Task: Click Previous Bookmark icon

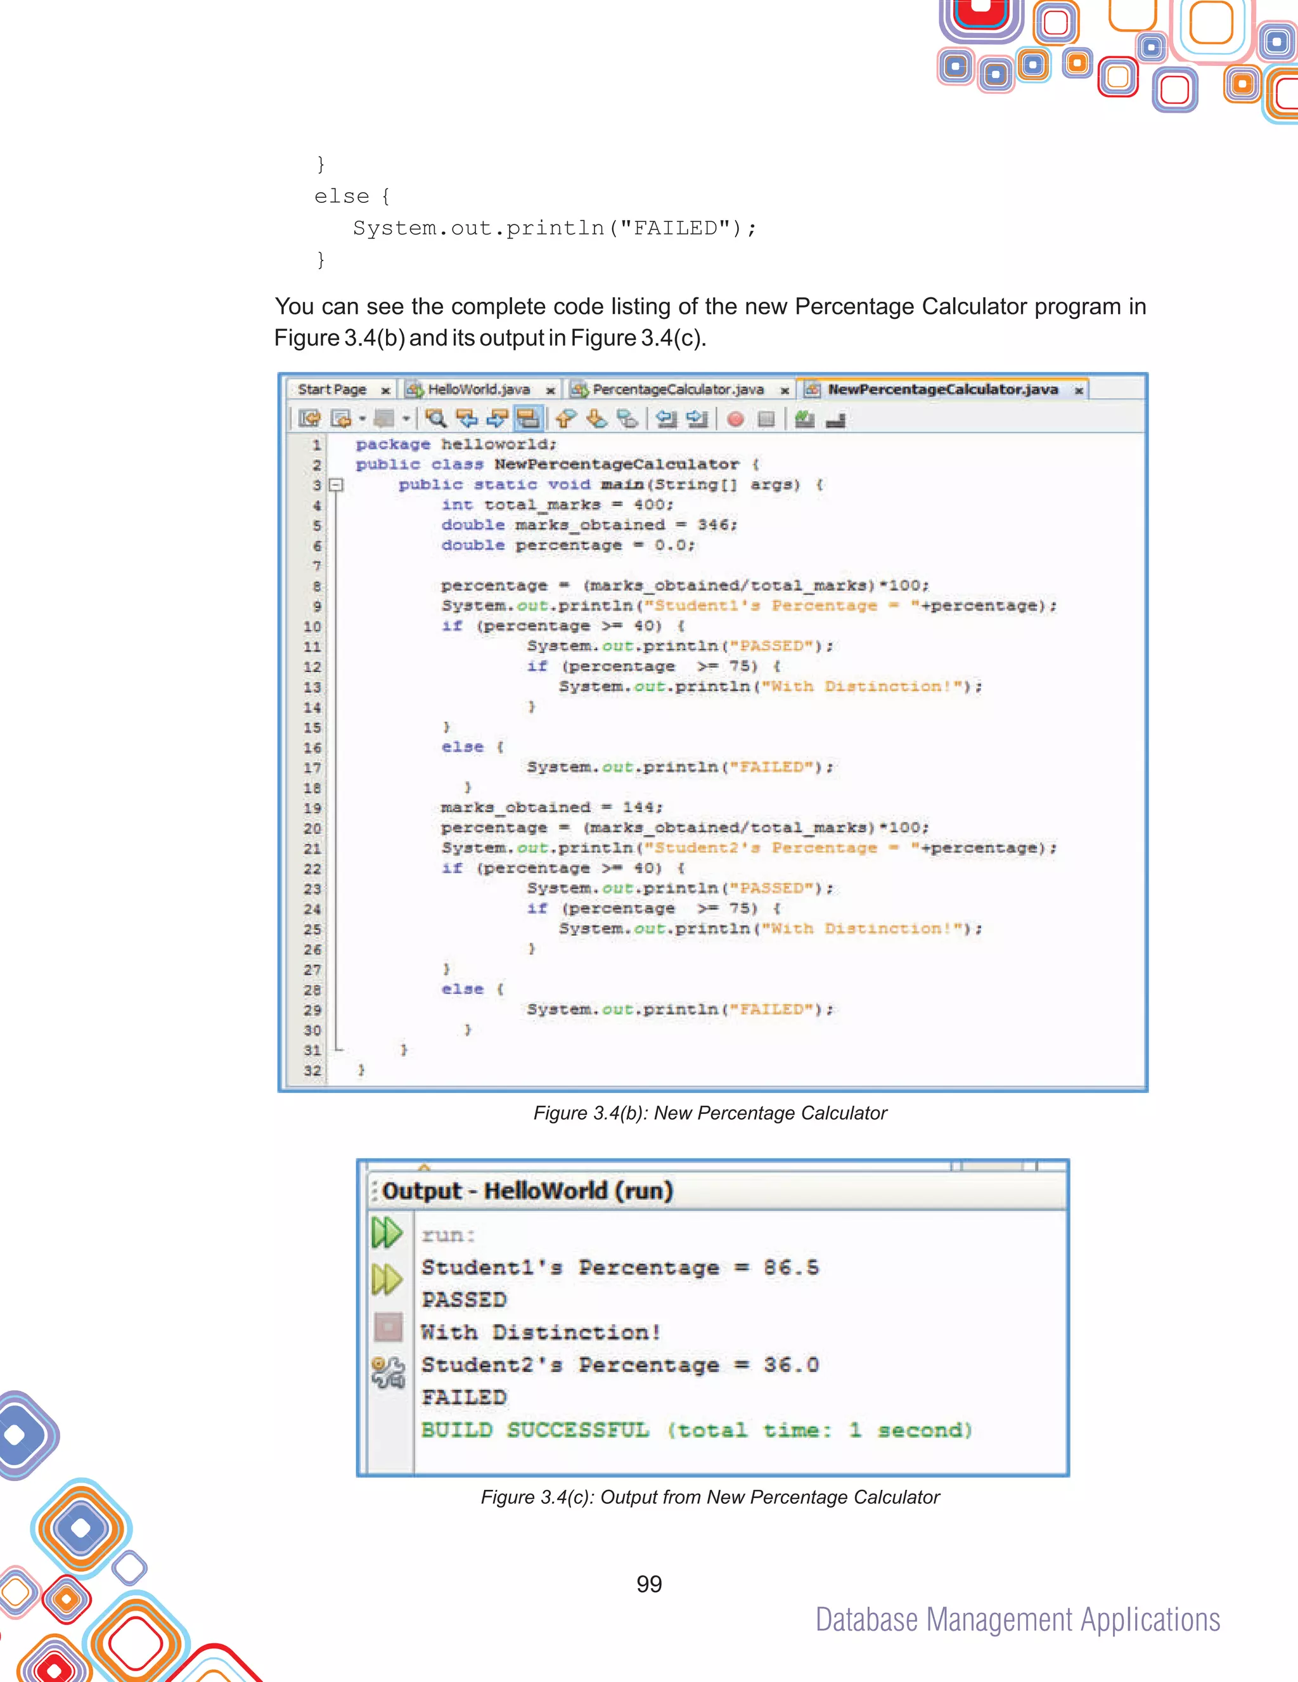Action: coord(566,418)
